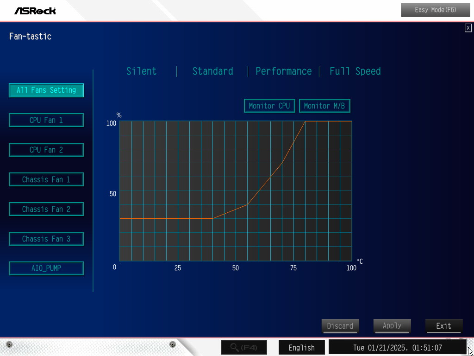Switch to Easy Mode (F6)
Viewport: 474px width, 356px height.
[x=436, y=10]
